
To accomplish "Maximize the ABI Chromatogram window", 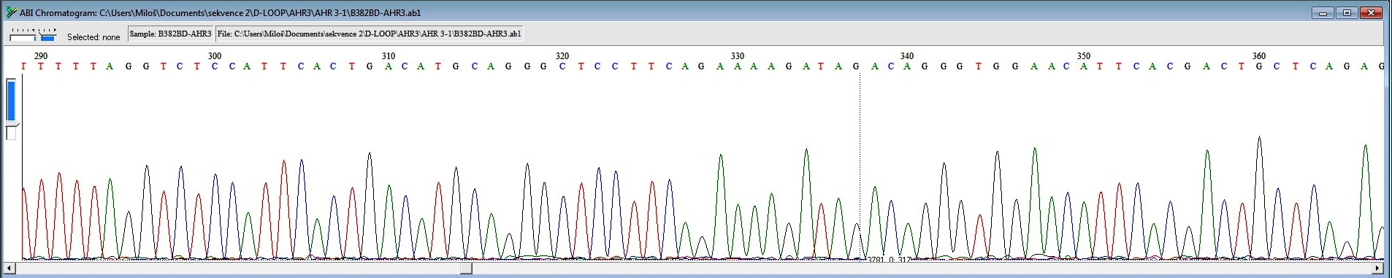I will tap(1347, 12).
